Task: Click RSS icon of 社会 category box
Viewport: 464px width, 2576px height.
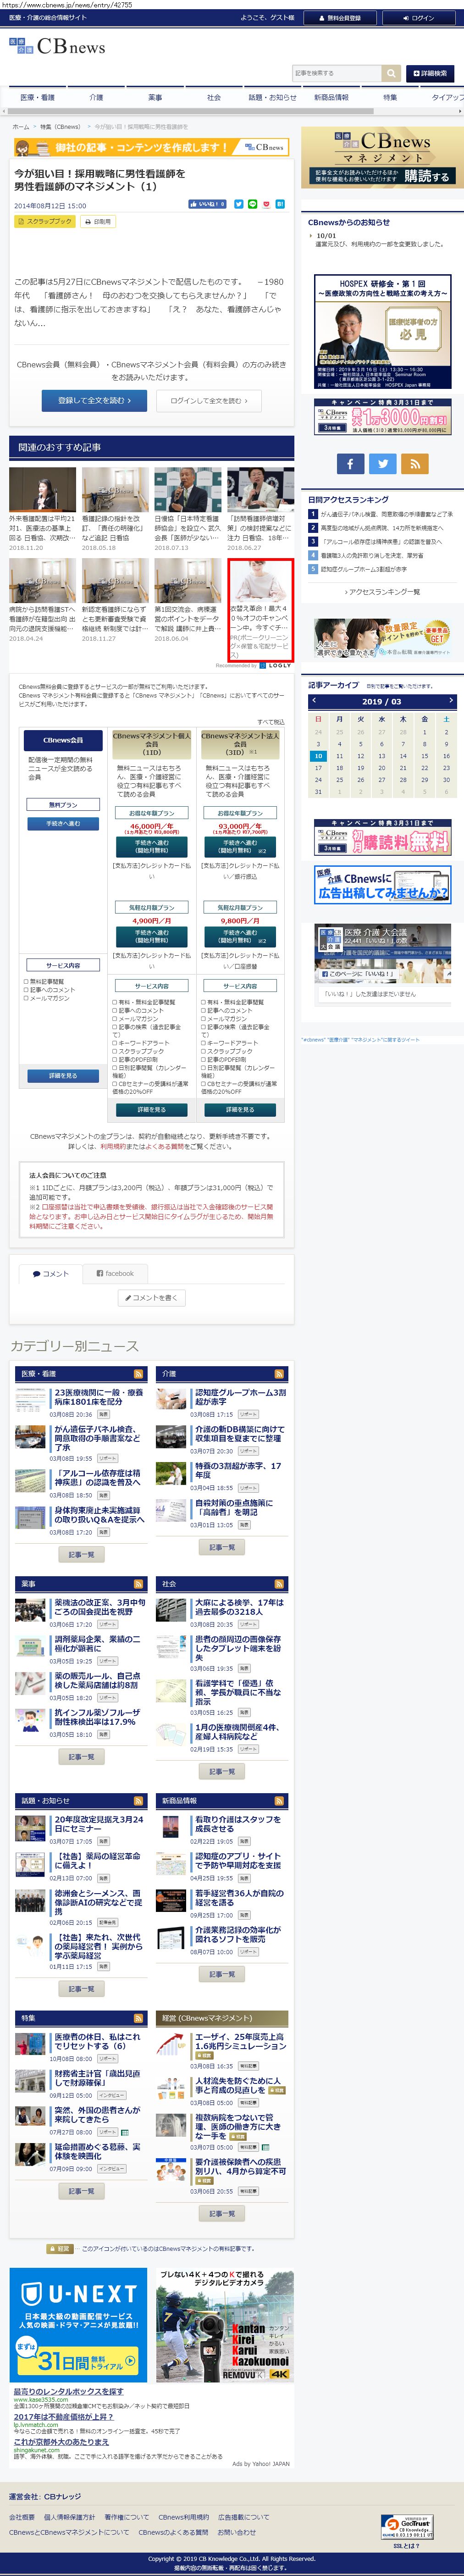Action: pos(279,1584)
